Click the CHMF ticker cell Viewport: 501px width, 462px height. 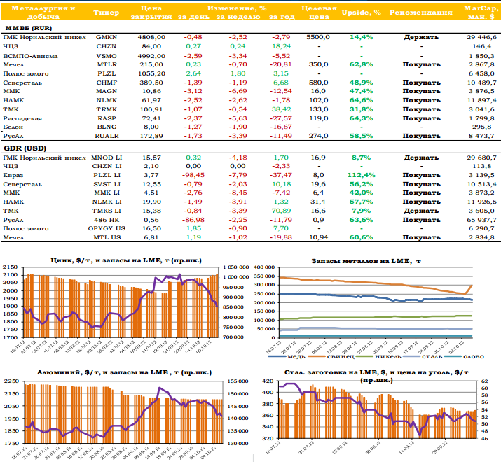click(107, 83)
